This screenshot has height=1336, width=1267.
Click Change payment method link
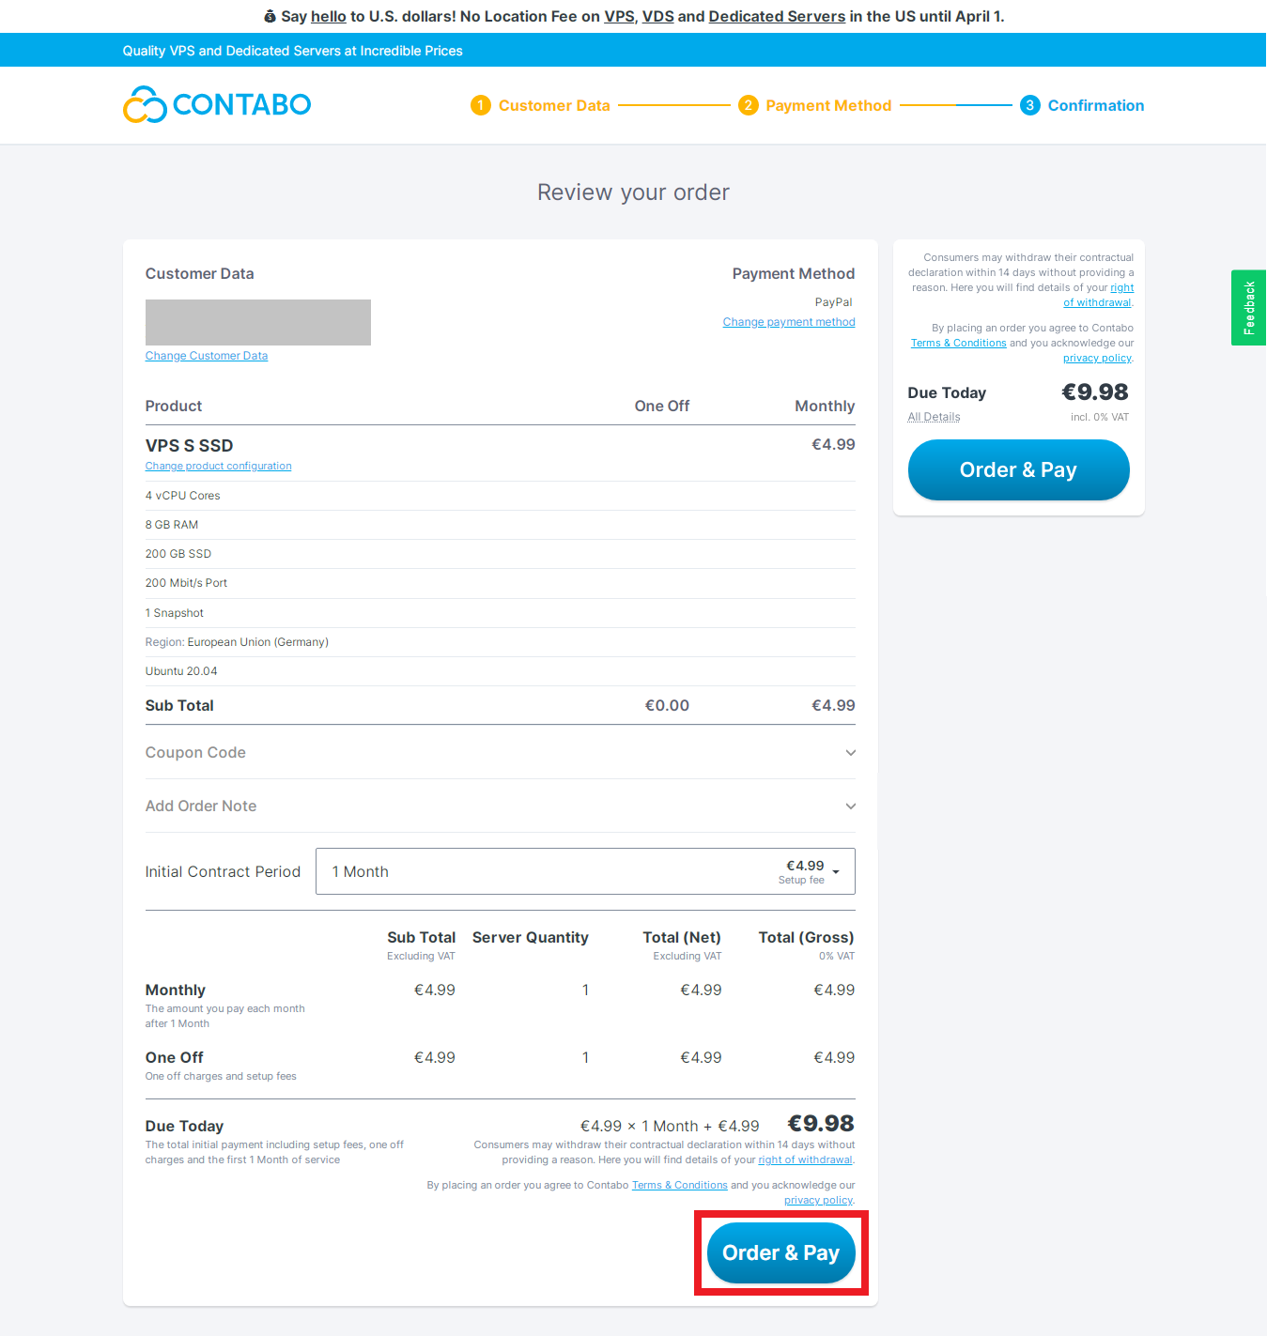789,322
